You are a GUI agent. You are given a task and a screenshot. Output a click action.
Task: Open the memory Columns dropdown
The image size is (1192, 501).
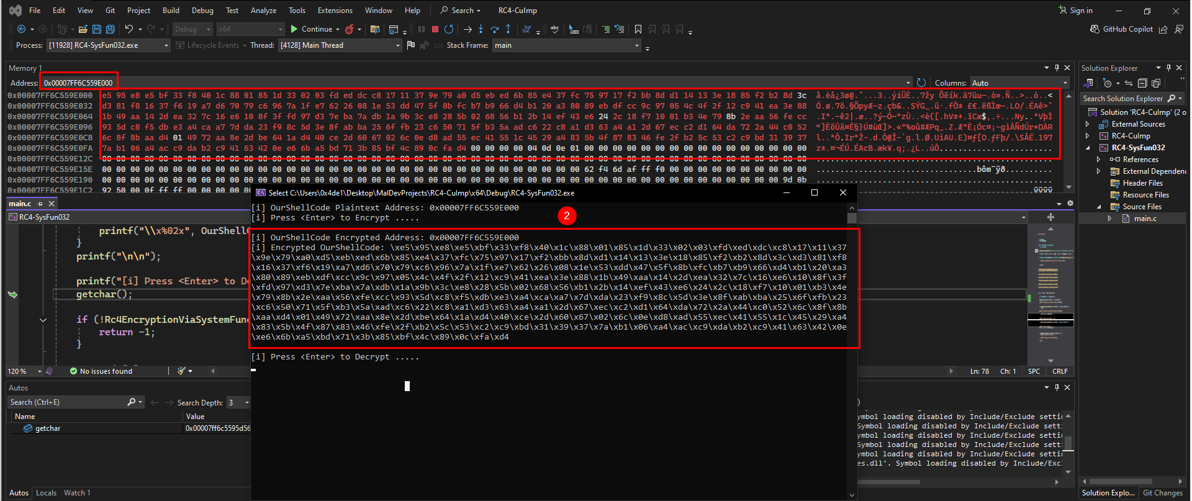(1020, 83)
